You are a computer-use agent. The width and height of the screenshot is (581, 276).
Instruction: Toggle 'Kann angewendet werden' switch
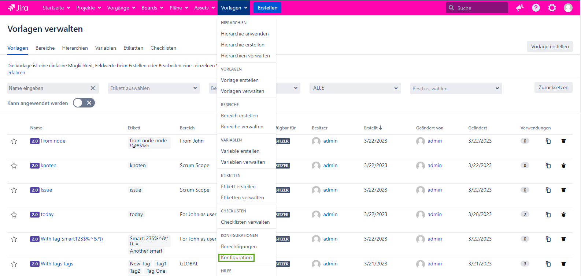(84, 103)
